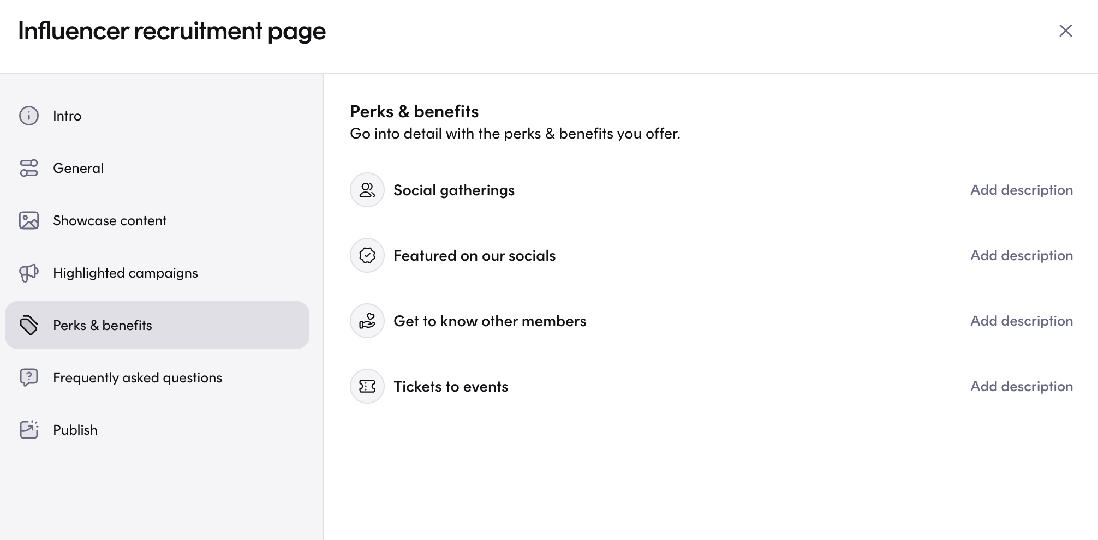Add description for Social gatherings

pyautogui.click(x=1022, y=190)
